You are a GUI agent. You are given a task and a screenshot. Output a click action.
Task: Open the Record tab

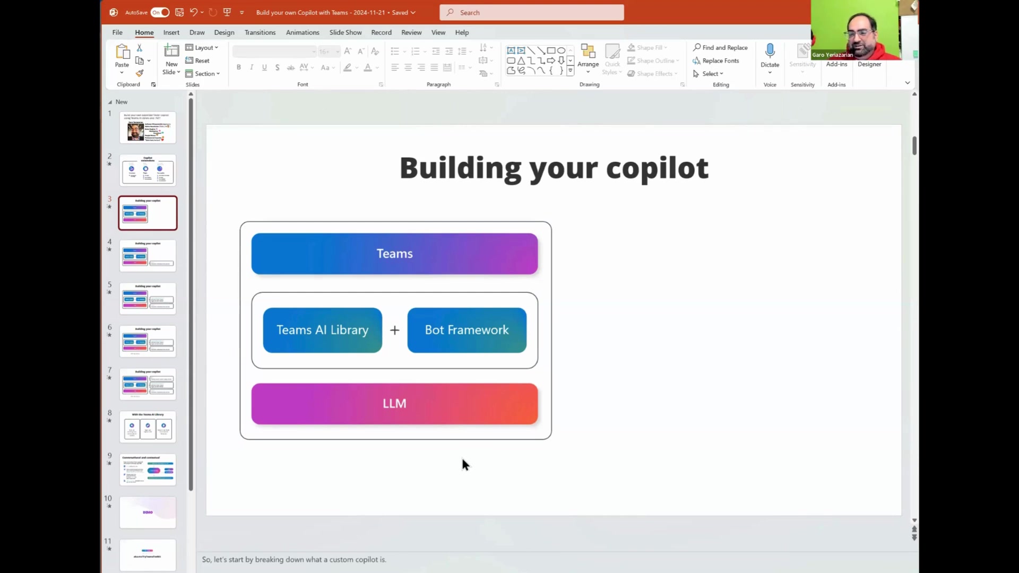click(381, 32)
